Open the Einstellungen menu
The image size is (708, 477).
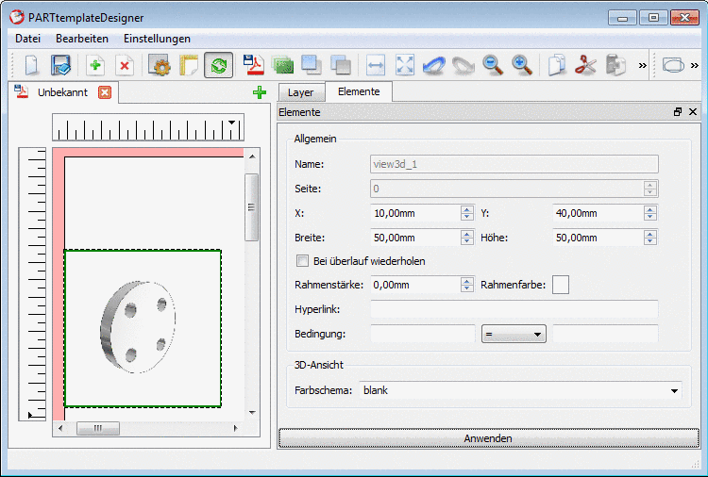coord(157,39)
